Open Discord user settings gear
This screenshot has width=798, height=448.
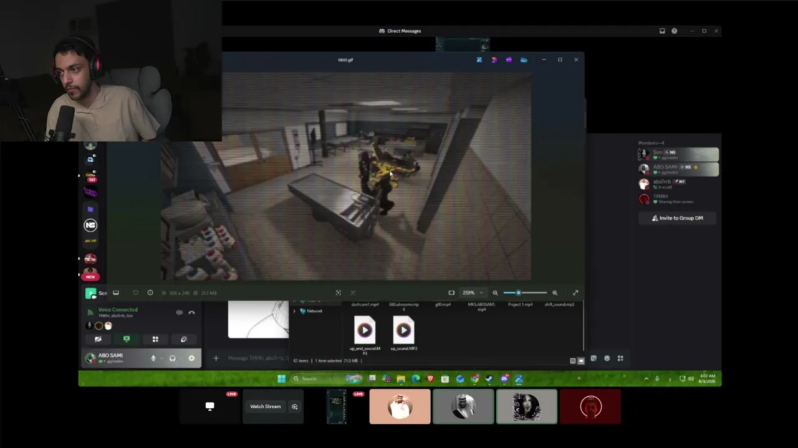(191, 358)
